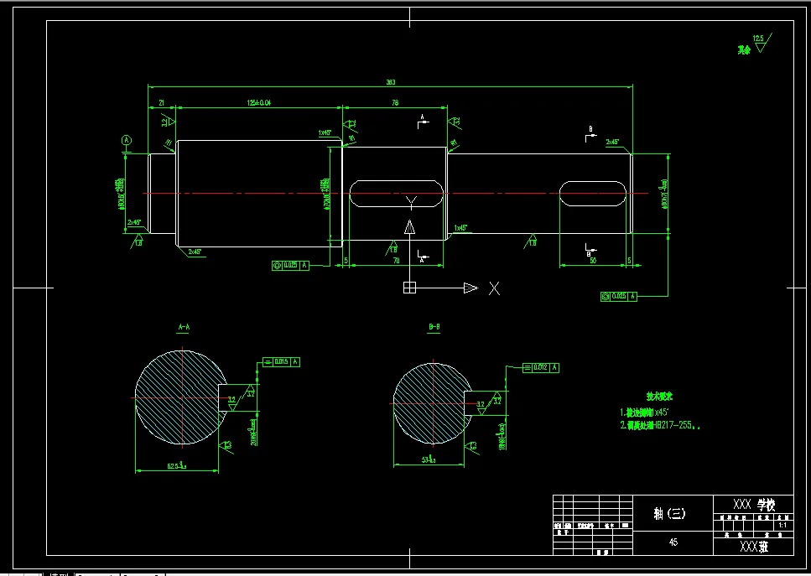The width and height of the screenshot is (811, 576).
Task: Click the 1:1 scale cell
Action: [x=782, y=526]
